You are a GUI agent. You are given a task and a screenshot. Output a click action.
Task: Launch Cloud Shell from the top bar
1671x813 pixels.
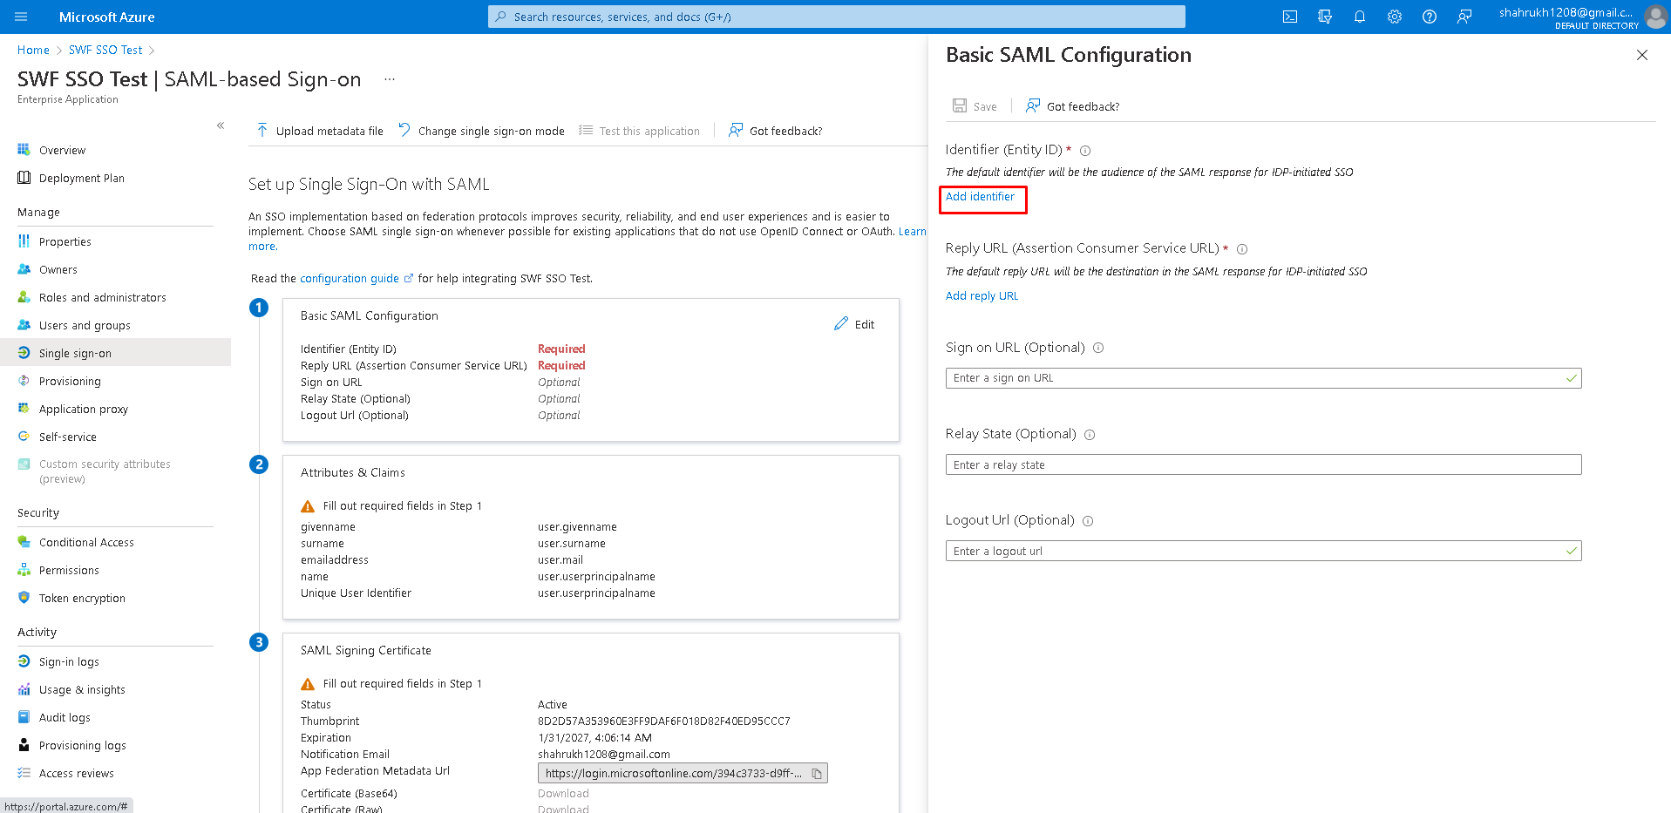(x=1290, y=17)
